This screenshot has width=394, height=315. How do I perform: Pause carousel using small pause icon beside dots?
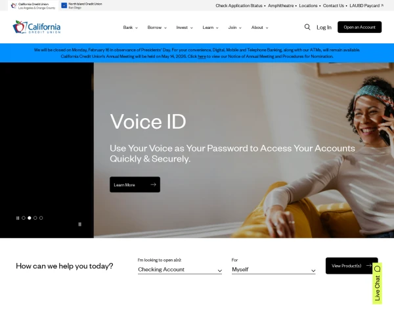coord(18,218)
